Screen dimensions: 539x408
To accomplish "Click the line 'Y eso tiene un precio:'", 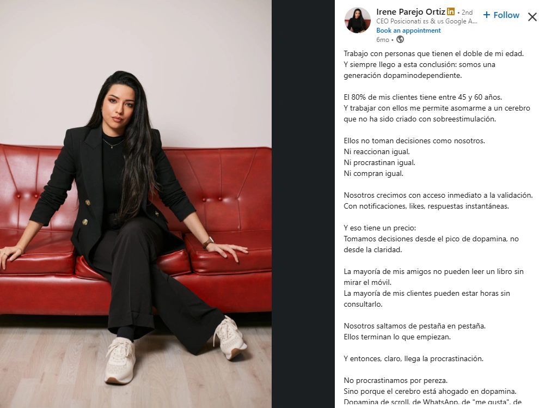I will click(x=380, y=228).
